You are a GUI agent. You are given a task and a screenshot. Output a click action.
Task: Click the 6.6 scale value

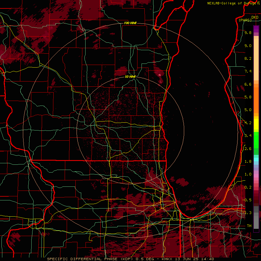(x=248, y=84)
